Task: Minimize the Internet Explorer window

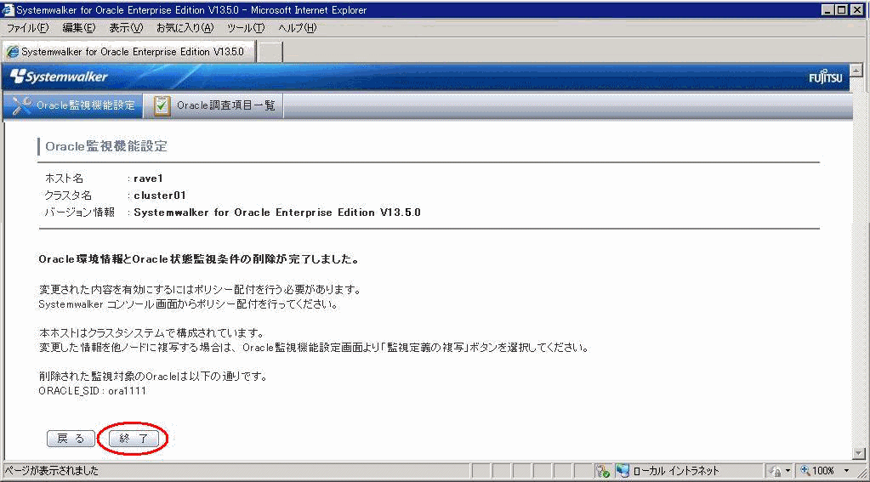Action: (x=827, y=9)
